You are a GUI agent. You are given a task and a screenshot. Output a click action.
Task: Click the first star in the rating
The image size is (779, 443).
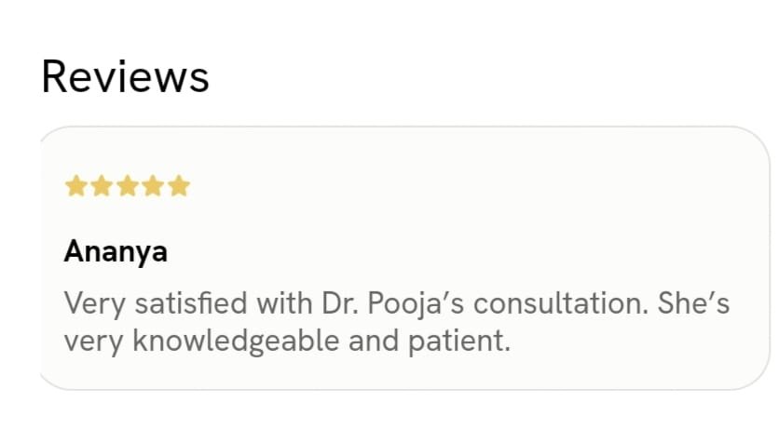[75, 187]
